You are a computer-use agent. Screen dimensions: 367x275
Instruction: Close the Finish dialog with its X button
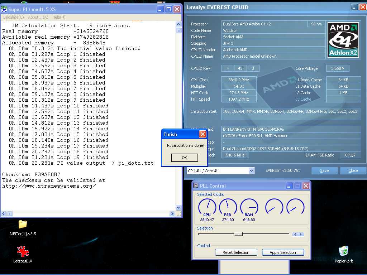(x=202, y=134)
